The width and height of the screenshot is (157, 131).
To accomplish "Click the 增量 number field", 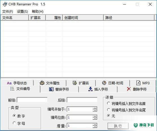I will pyautogui.click(x=80, y=126).
